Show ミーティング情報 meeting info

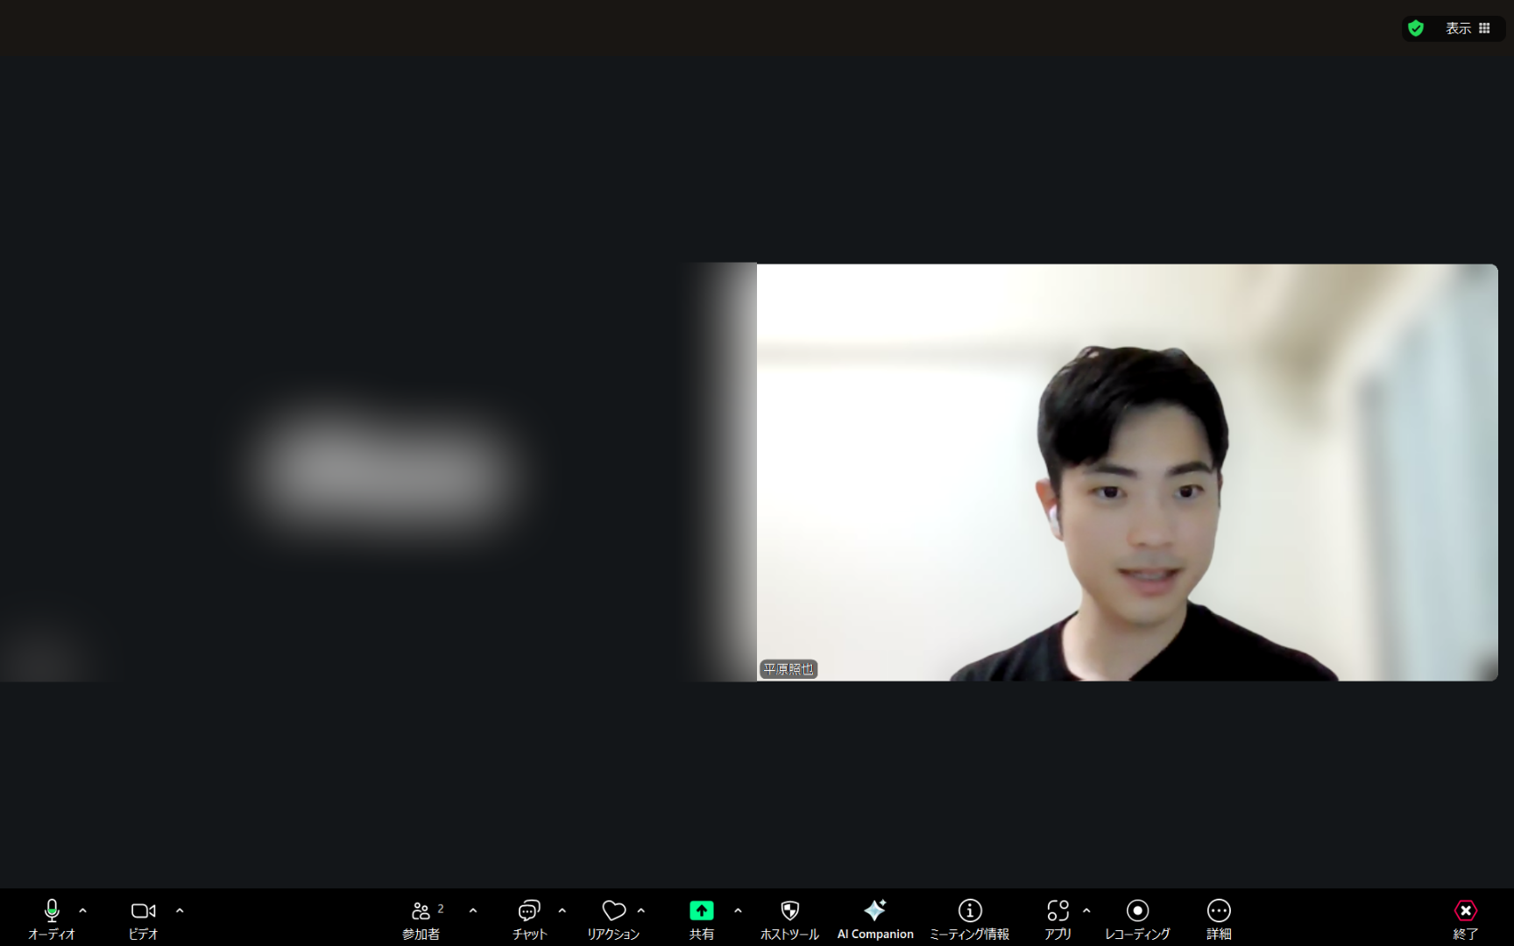(970, 911)
